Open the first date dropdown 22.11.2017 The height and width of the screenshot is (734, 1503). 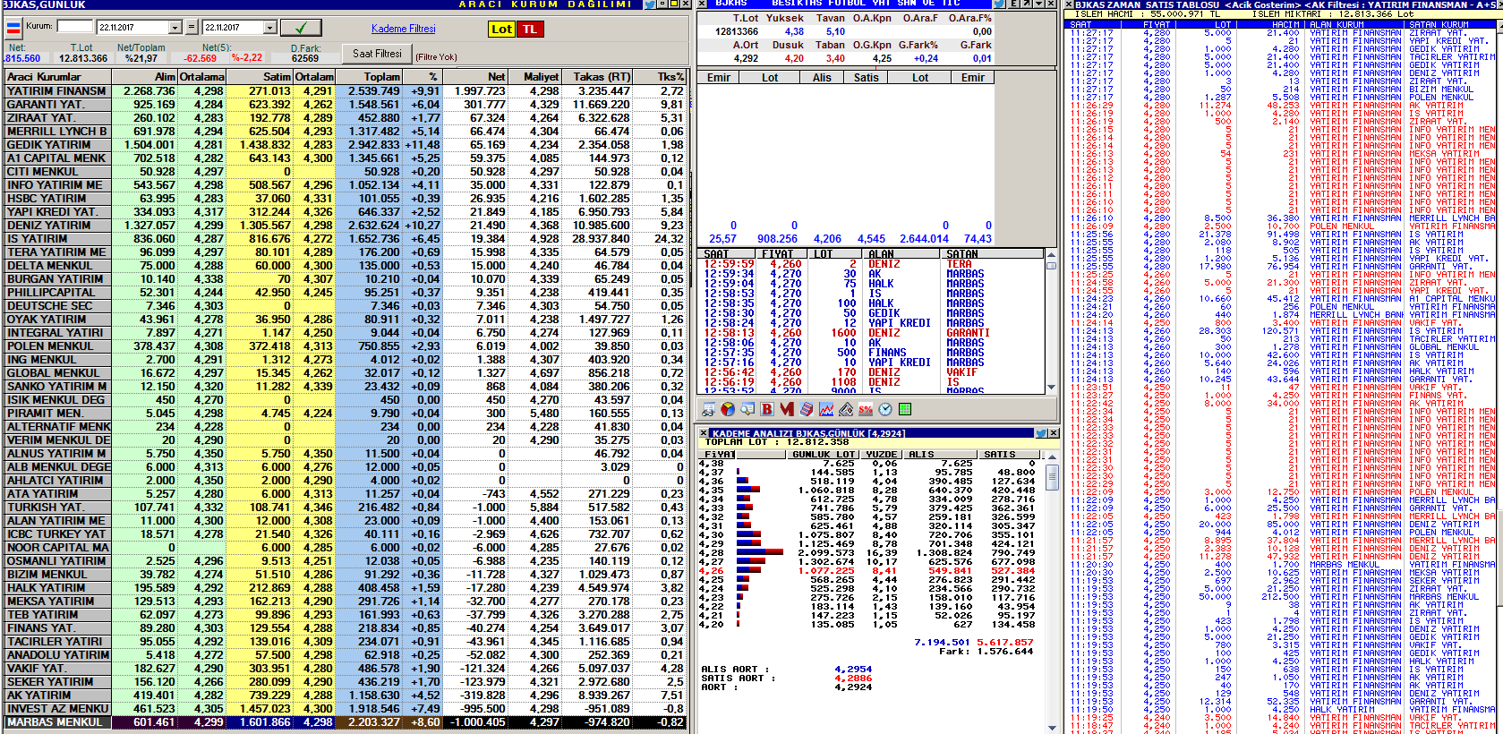[175, 28]
